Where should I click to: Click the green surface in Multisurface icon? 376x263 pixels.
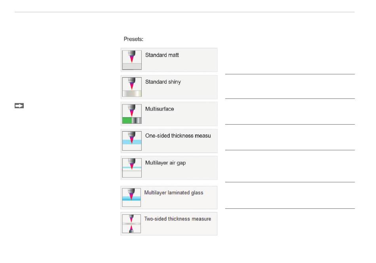127,121
